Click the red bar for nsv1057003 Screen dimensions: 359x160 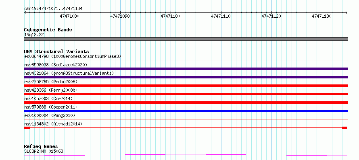tap(186, 103)
